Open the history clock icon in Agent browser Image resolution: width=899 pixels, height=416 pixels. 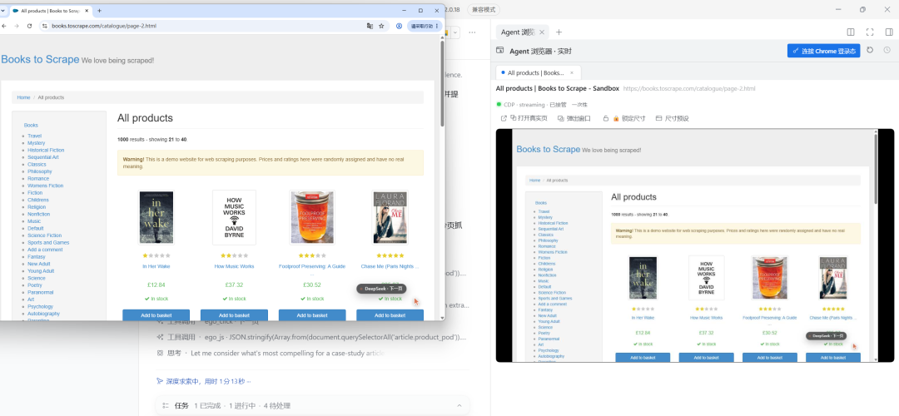(x=887, y=51)
